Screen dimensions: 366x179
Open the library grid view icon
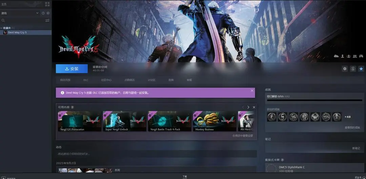click(47, 4)
